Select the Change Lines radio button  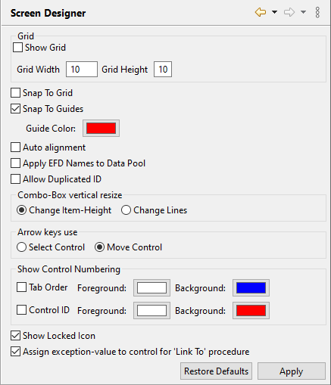pyautogui.click(x=126, y=210)
